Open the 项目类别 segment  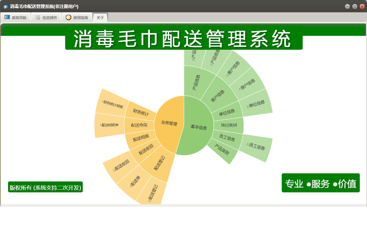(x=229, y=125)
